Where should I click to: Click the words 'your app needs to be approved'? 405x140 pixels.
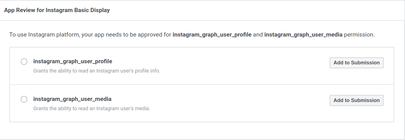pos(118,35)
